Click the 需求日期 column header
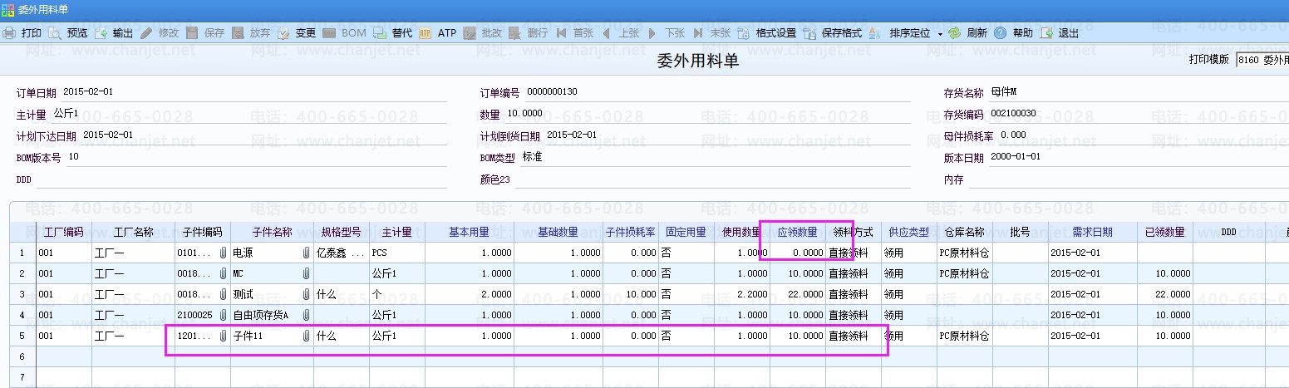Viewport: 1289px width, 388px height. pos(1092,232)
